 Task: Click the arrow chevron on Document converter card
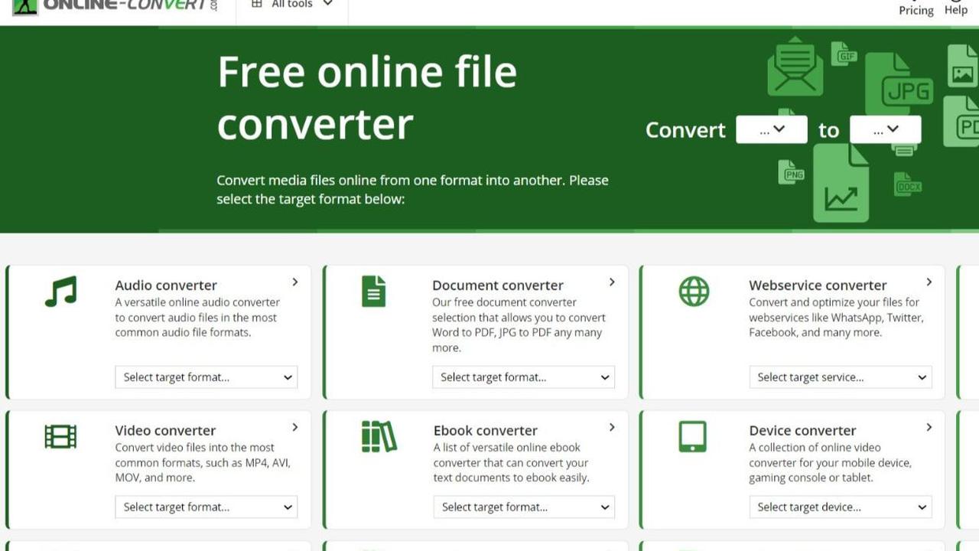[612, 282]
